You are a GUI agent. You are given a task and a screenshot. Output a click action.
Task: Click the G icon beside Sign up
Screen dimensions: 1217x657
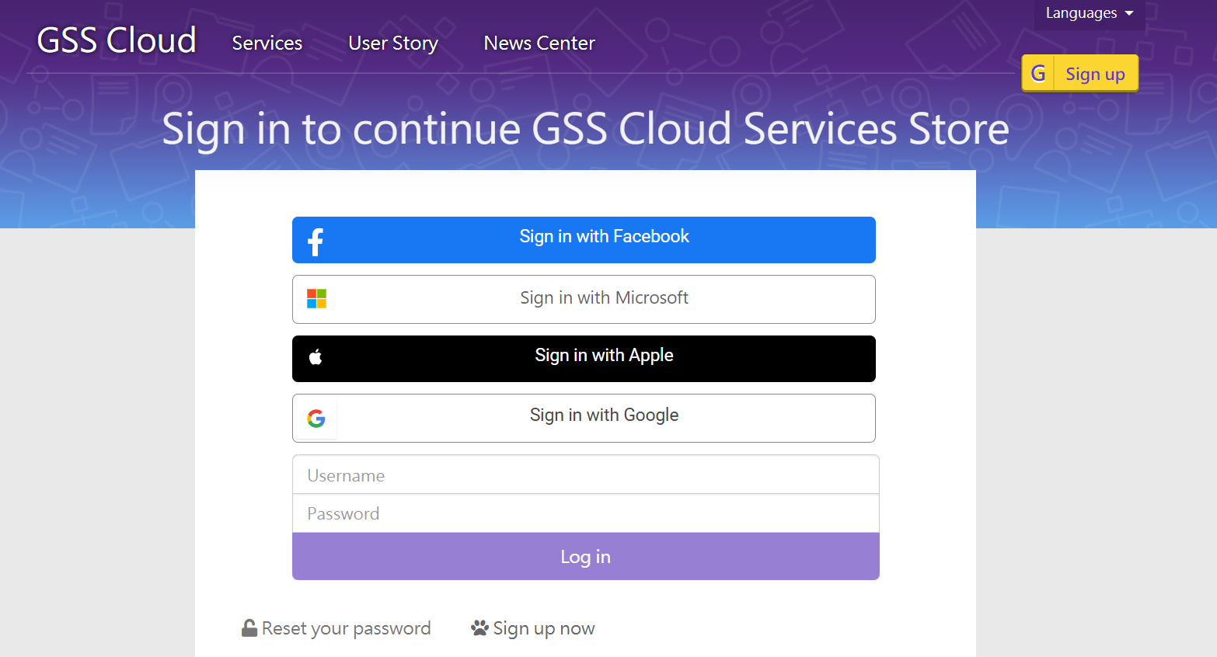point(1038,74)
